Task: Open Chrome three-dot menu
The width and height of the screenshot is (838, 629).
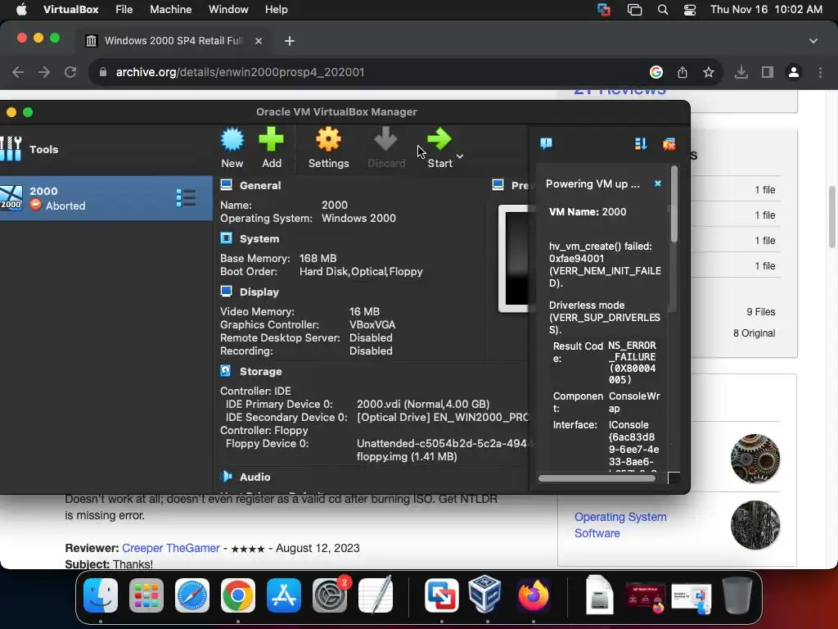Action: pos(820,72)
